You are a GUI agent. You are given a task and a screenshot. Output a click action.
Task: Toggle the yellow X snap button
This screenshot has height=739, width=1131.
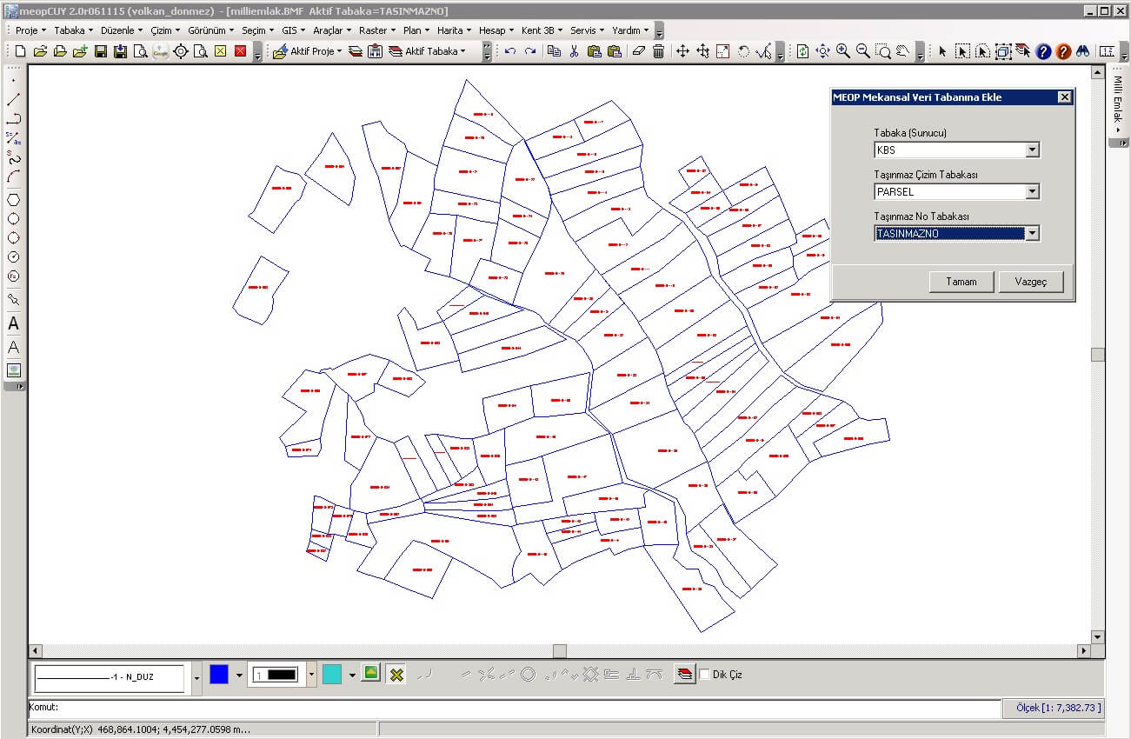pyautogui.click(x=396, y=675)
